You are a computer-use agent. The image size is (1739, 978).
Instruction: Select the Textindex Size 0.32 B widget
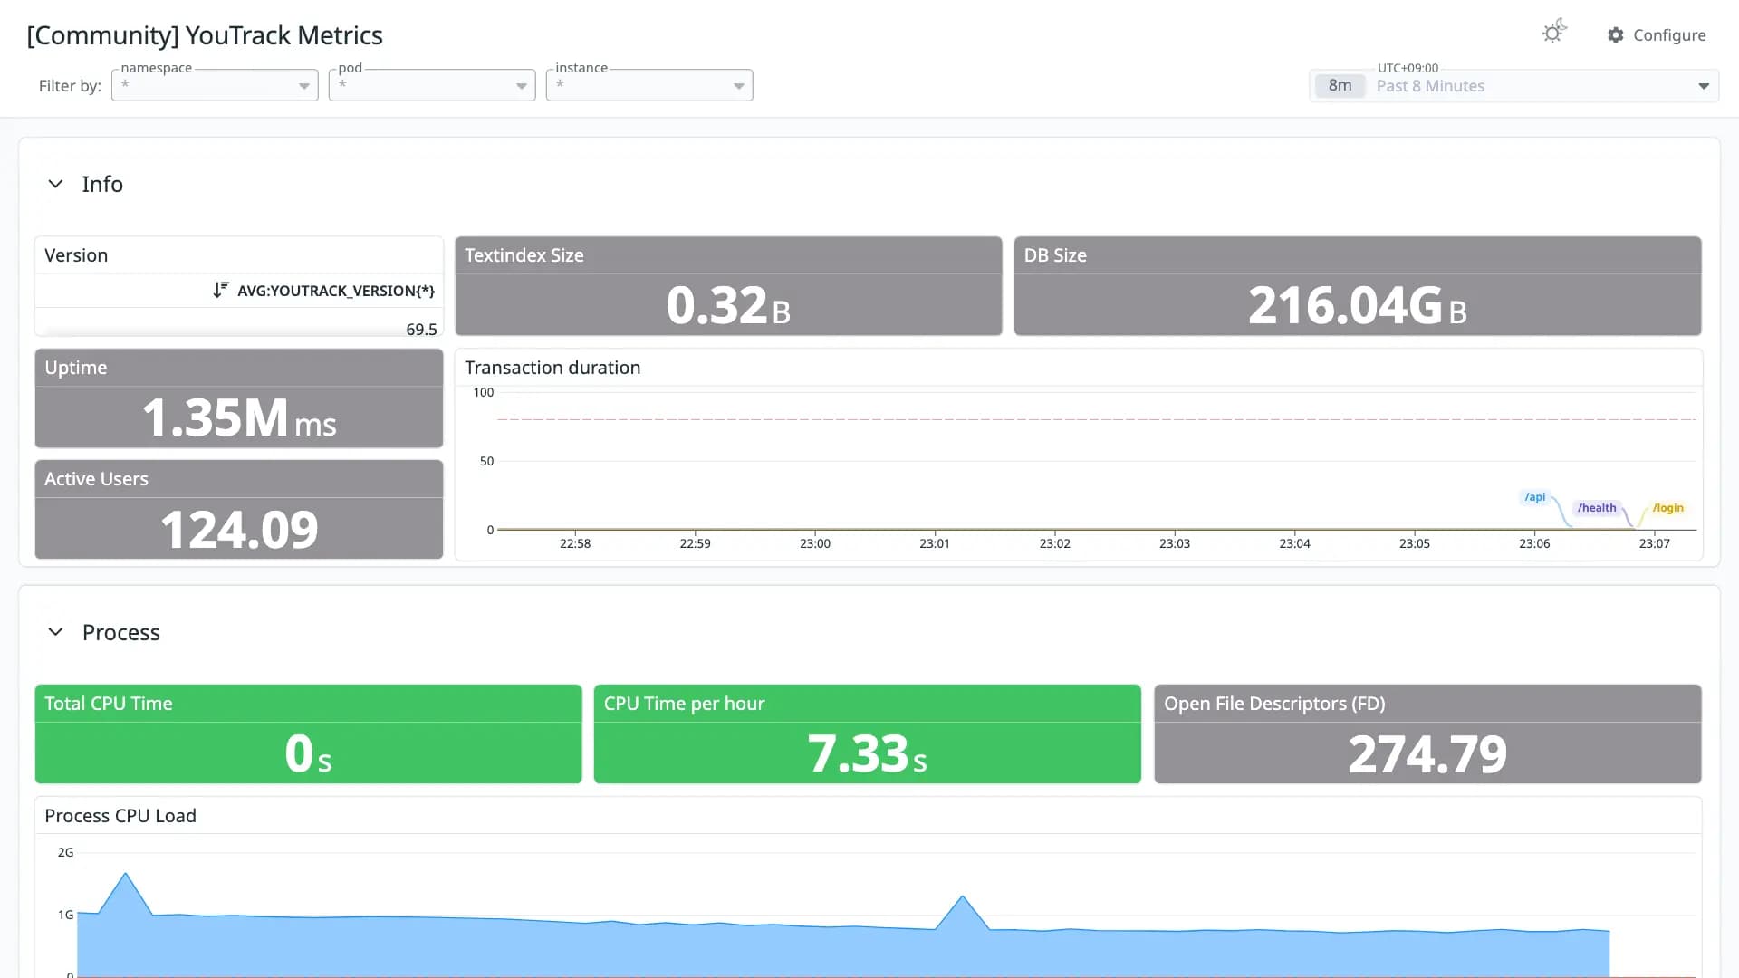(x=728, y=286)
